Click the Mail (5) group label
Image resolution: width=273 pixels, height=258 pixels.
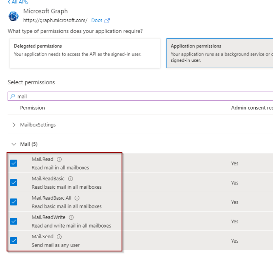[x=29, y=144]
